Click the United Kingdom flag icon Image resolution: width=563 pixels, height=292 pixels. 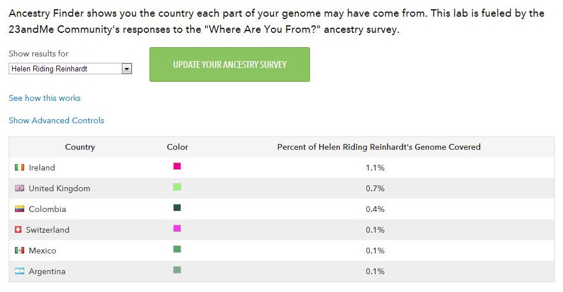tap(20, 188)
